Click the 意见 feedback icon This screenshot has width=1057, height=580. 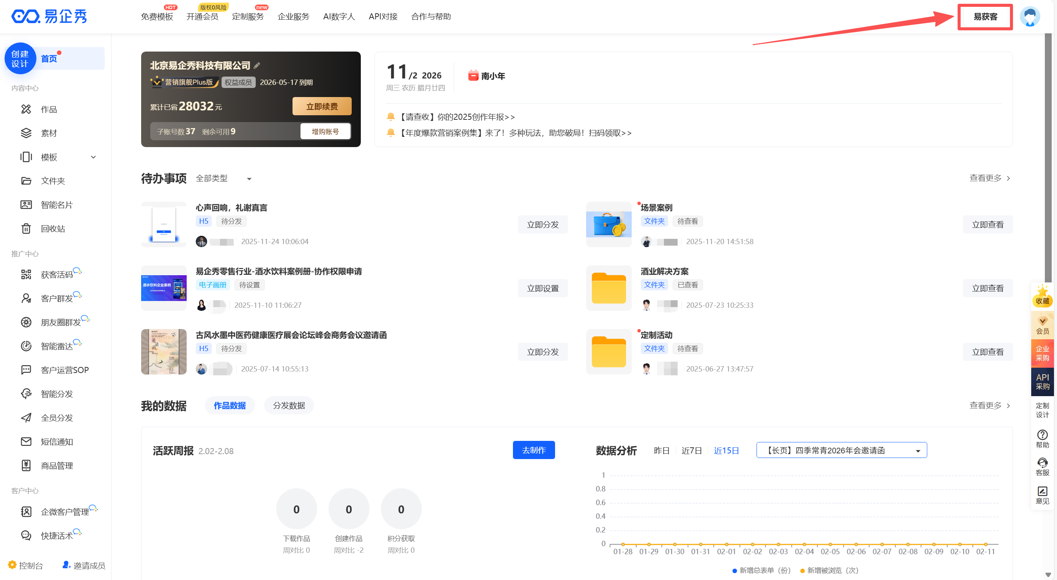pyautogui.click(x=1042, y=491)
